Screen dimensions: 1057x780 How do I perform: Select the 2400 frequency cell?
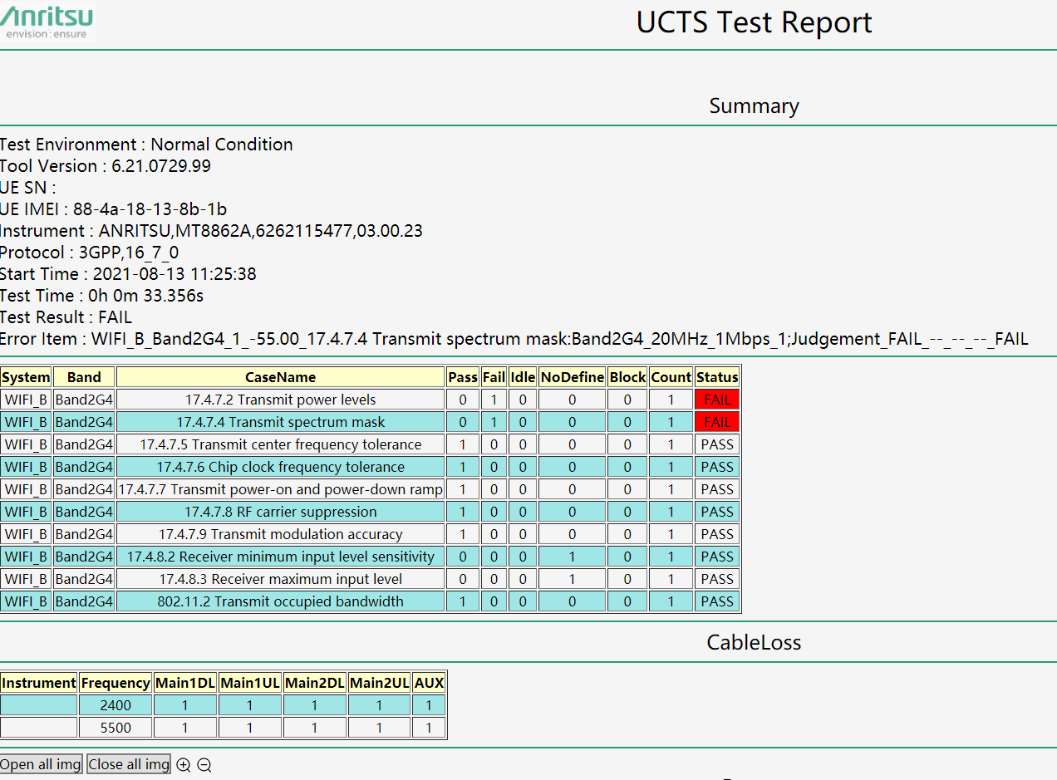click(116, 705)
